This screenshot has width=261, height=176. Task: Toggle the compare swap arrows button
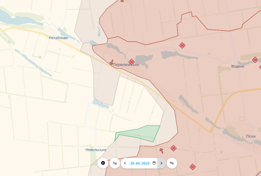172,163
